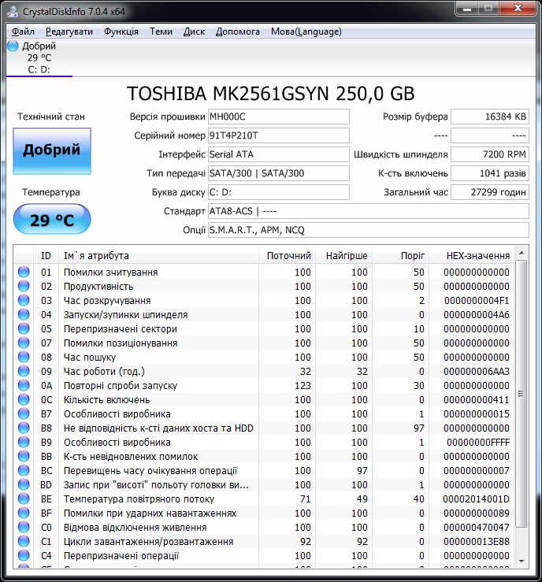Click the status icon for Кількість включень row
Image resolution: width=542 pixels, height=582 pixels.
[x=24, y=399]
